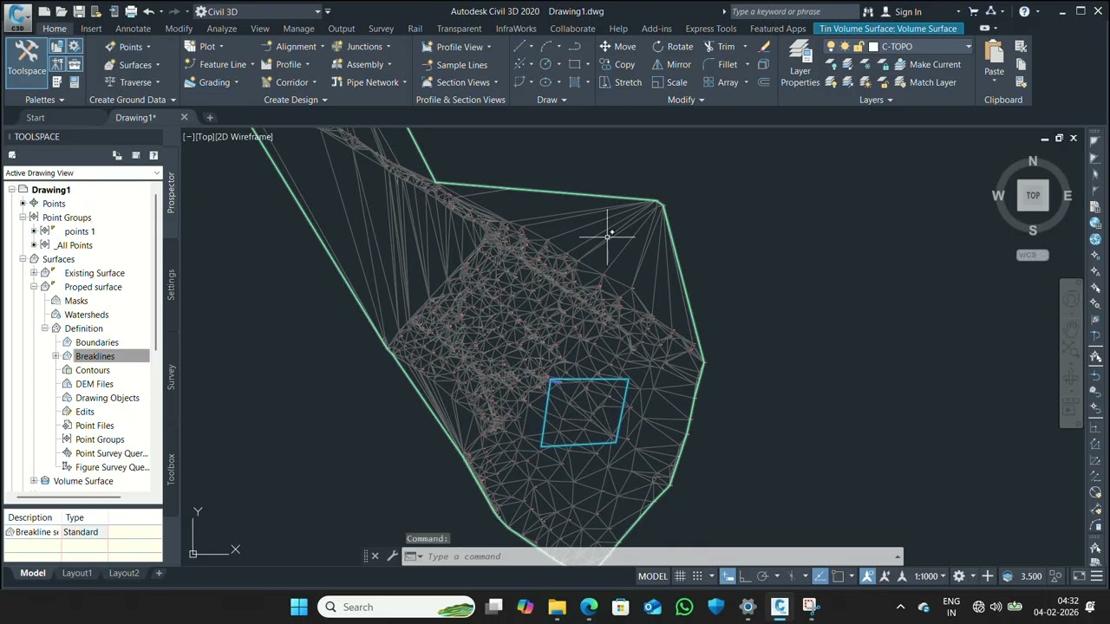Add a new drawing tab with plus

tap(210, 118)
